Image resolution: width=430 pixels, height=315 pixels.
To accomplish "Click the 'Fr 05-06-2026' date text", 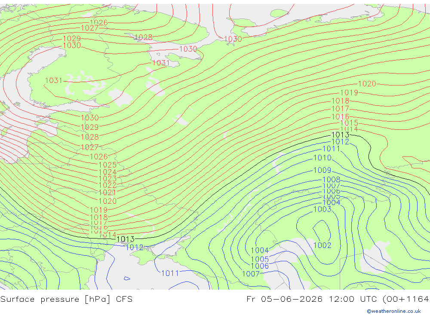I will pyautogui.click(x=284, y=299).
